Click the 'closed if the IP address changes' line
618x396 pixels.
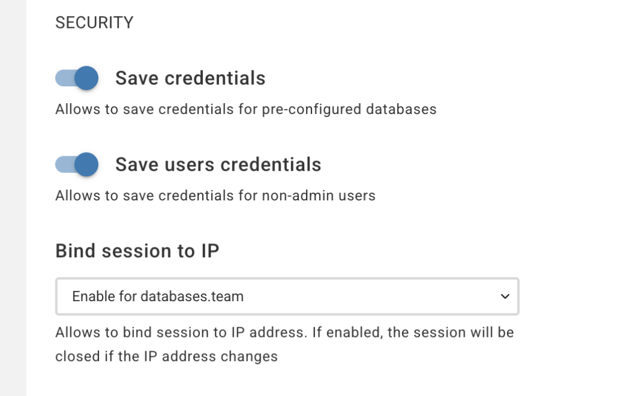pos(166,356)
